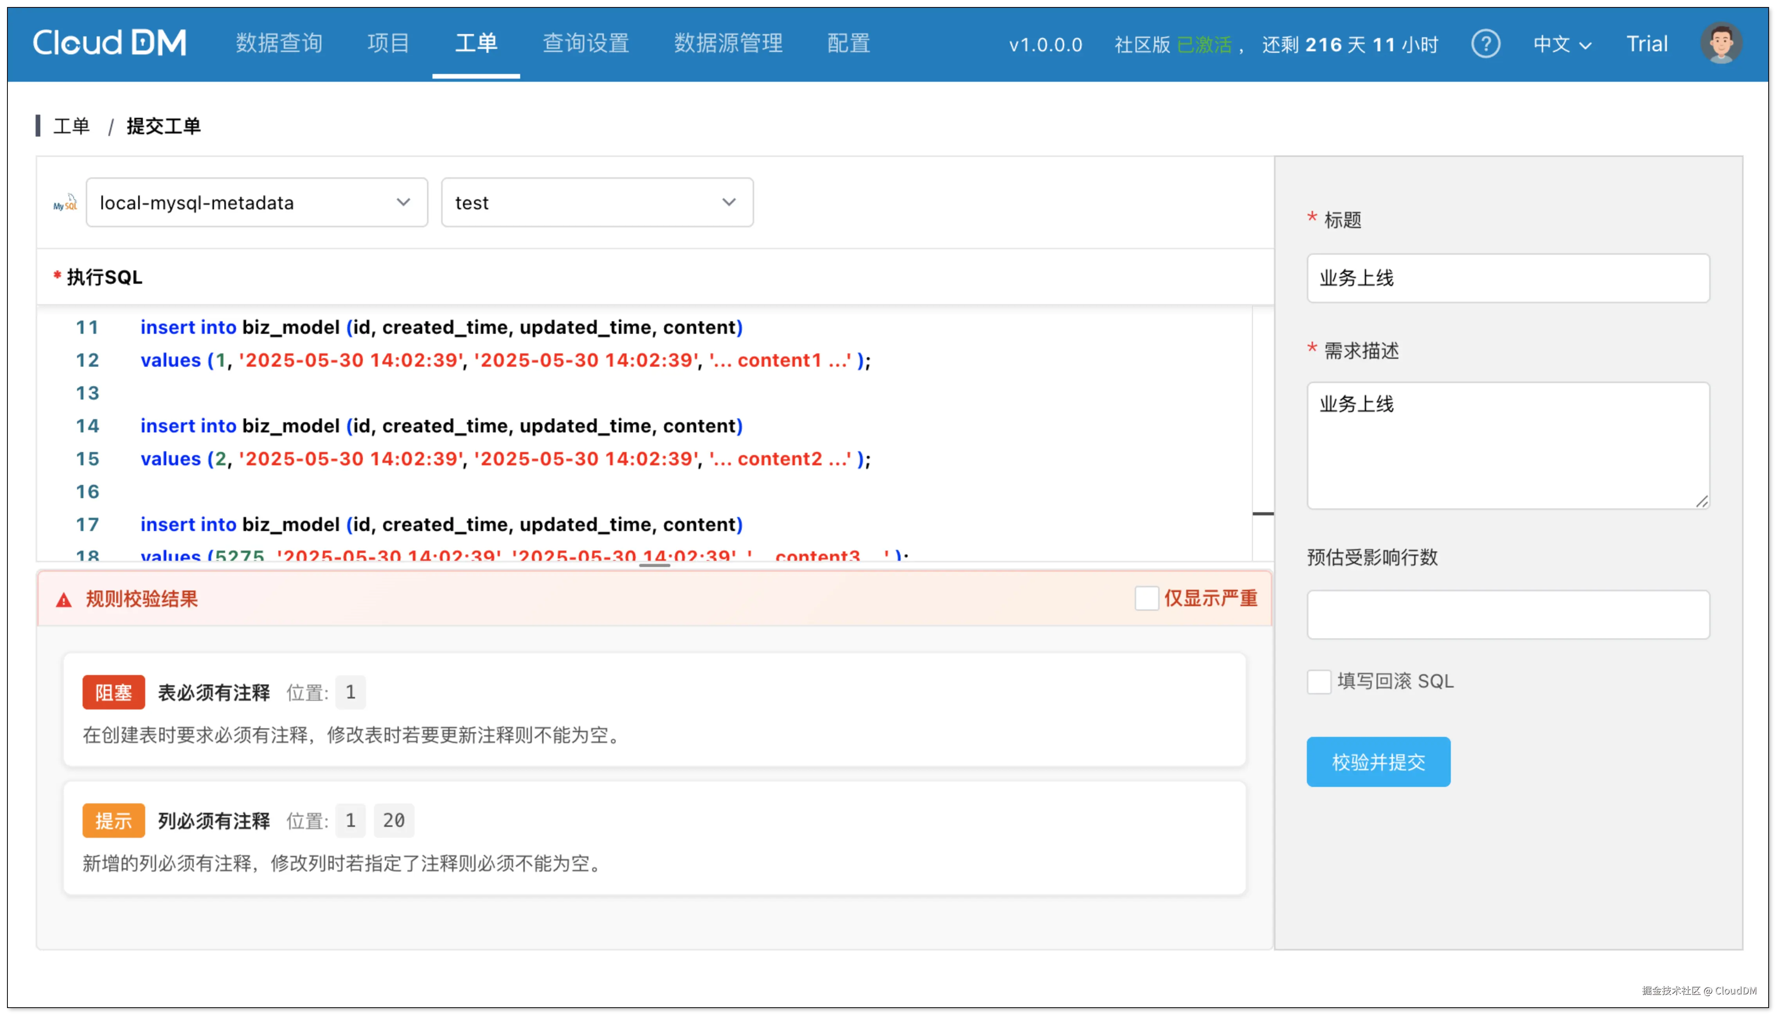1780x1019 pixels.
Task: Click the position 20 tag
Action: coord(393,820)
